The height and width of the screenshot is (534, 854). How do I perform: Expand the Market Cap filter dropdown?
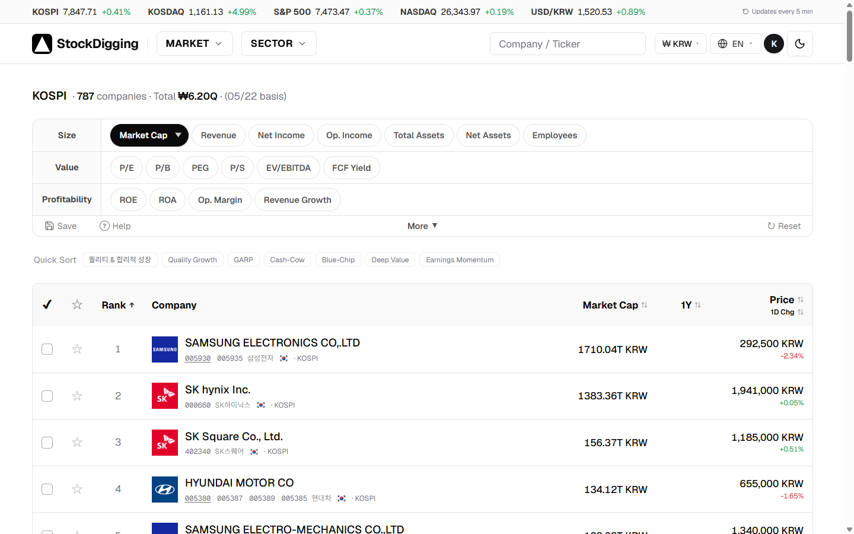coord(149,135)
